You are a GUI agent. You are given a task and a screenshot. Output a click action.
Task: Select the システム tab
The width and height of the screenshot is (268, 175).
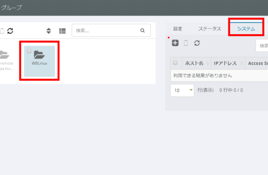click(x=246, y=29)
